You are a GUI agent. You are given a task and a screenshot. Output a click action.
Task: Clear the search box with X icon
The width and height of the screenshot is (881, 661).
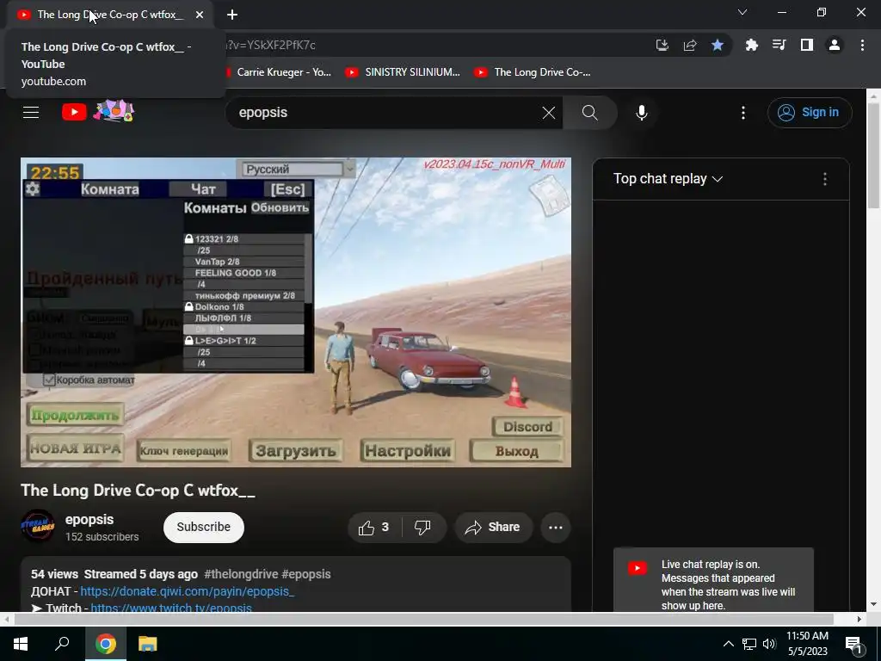pyautogui.click(x=549, y=113)
